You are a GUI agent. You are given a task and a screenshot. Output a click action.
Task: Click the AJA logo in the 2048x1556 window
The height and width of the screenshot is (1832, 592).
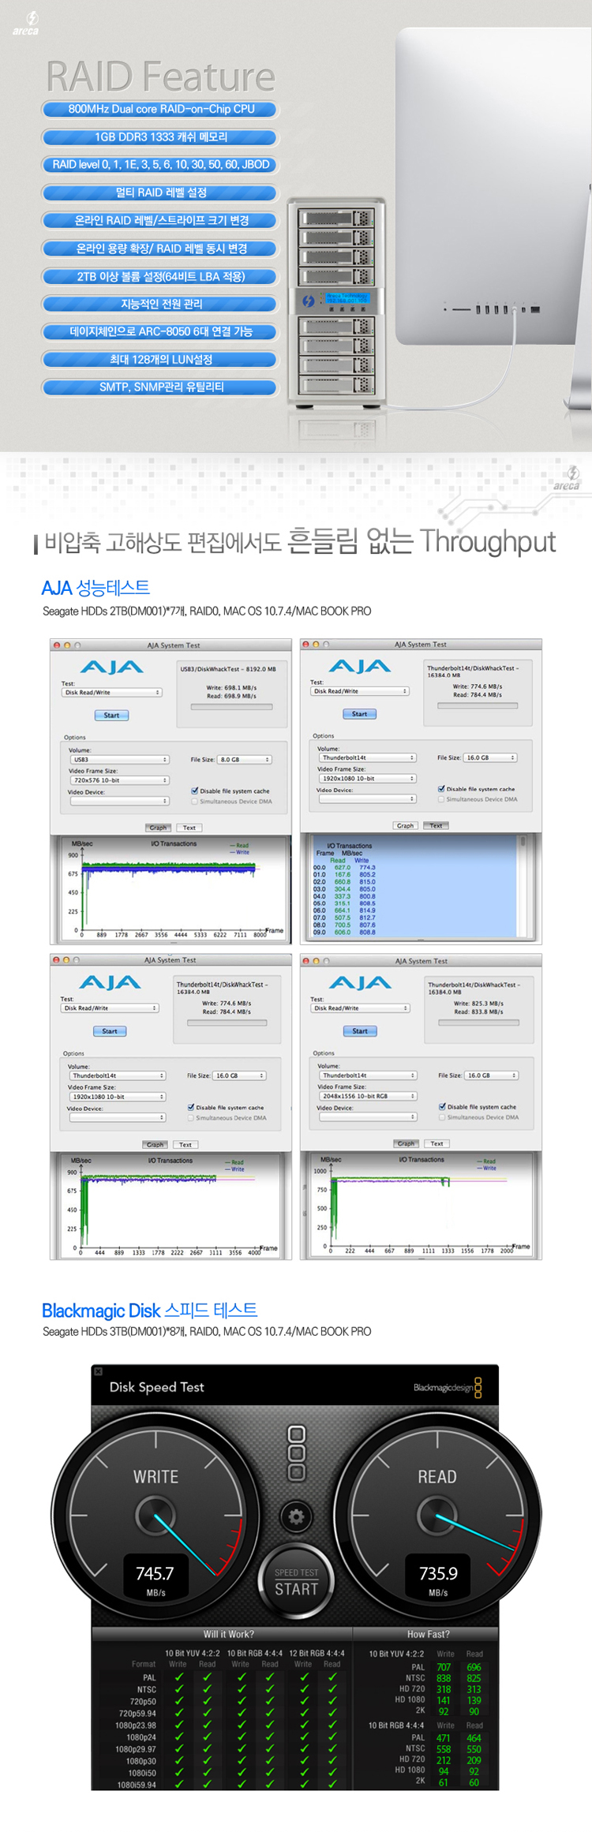360,983
